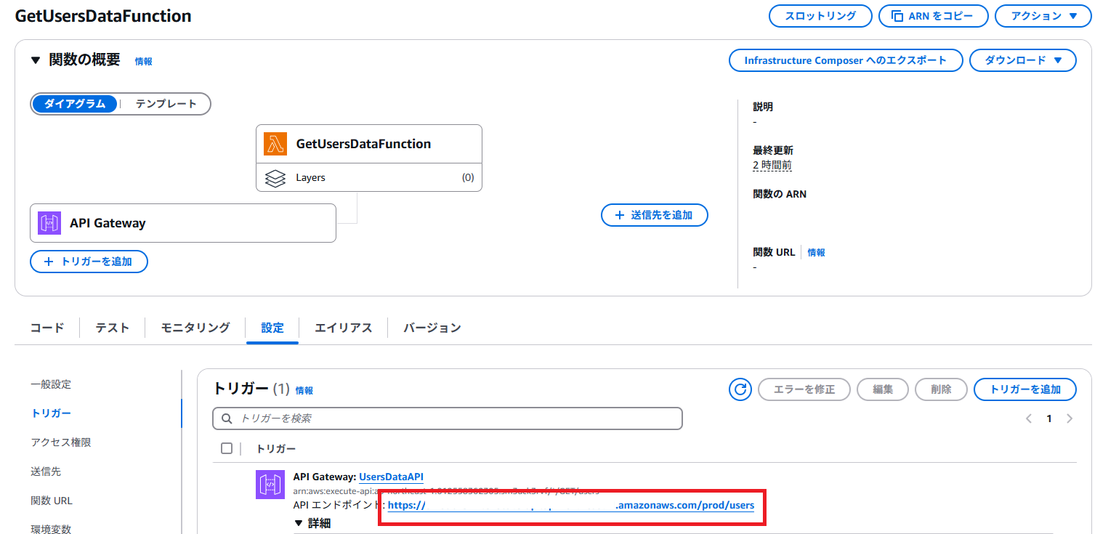Select the 設定 tab

pyautogui.click(x=272, y=328)
